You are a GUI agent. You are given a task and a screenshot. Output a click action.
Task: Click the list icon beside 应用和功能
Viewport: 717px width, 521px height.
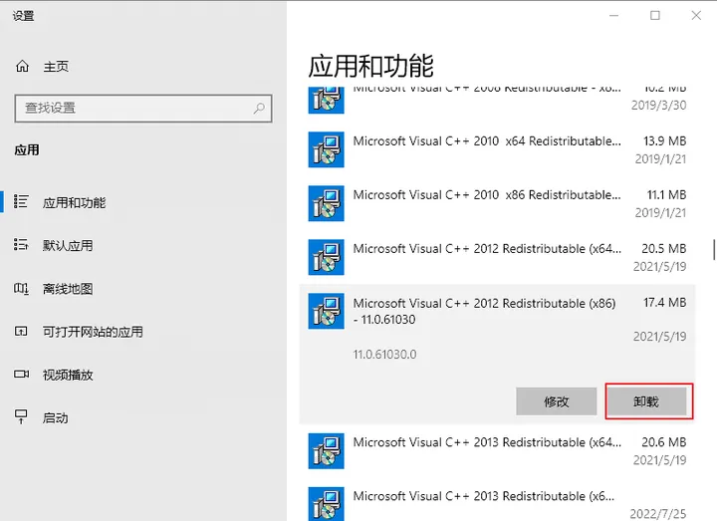(21, 201)
